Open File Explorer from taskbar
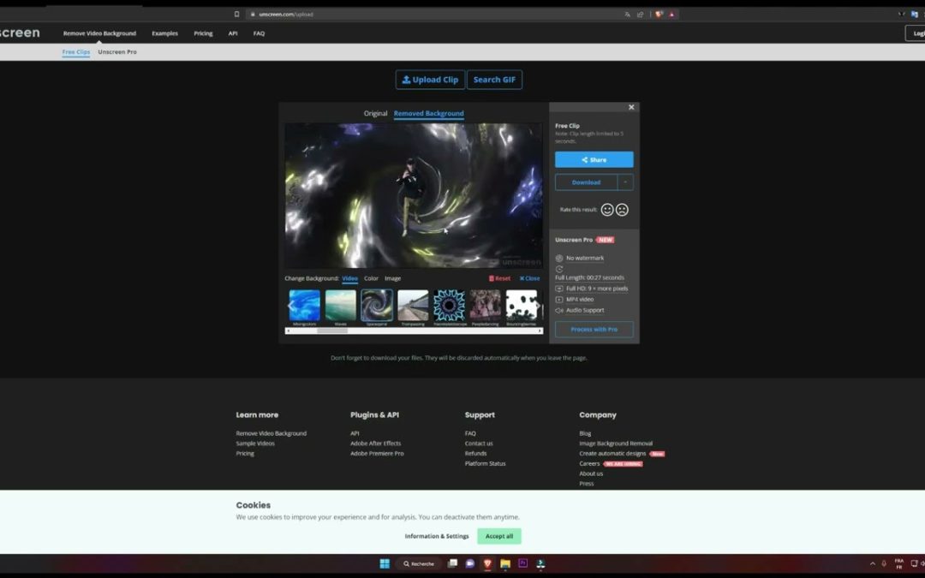 [x=505, y=563]
